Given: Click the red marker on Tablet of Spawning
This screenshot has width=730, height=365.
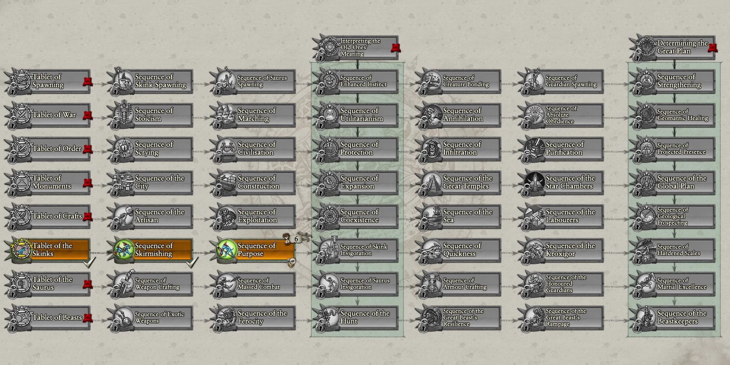Looking at the screenshot, I should coord(87,81).
